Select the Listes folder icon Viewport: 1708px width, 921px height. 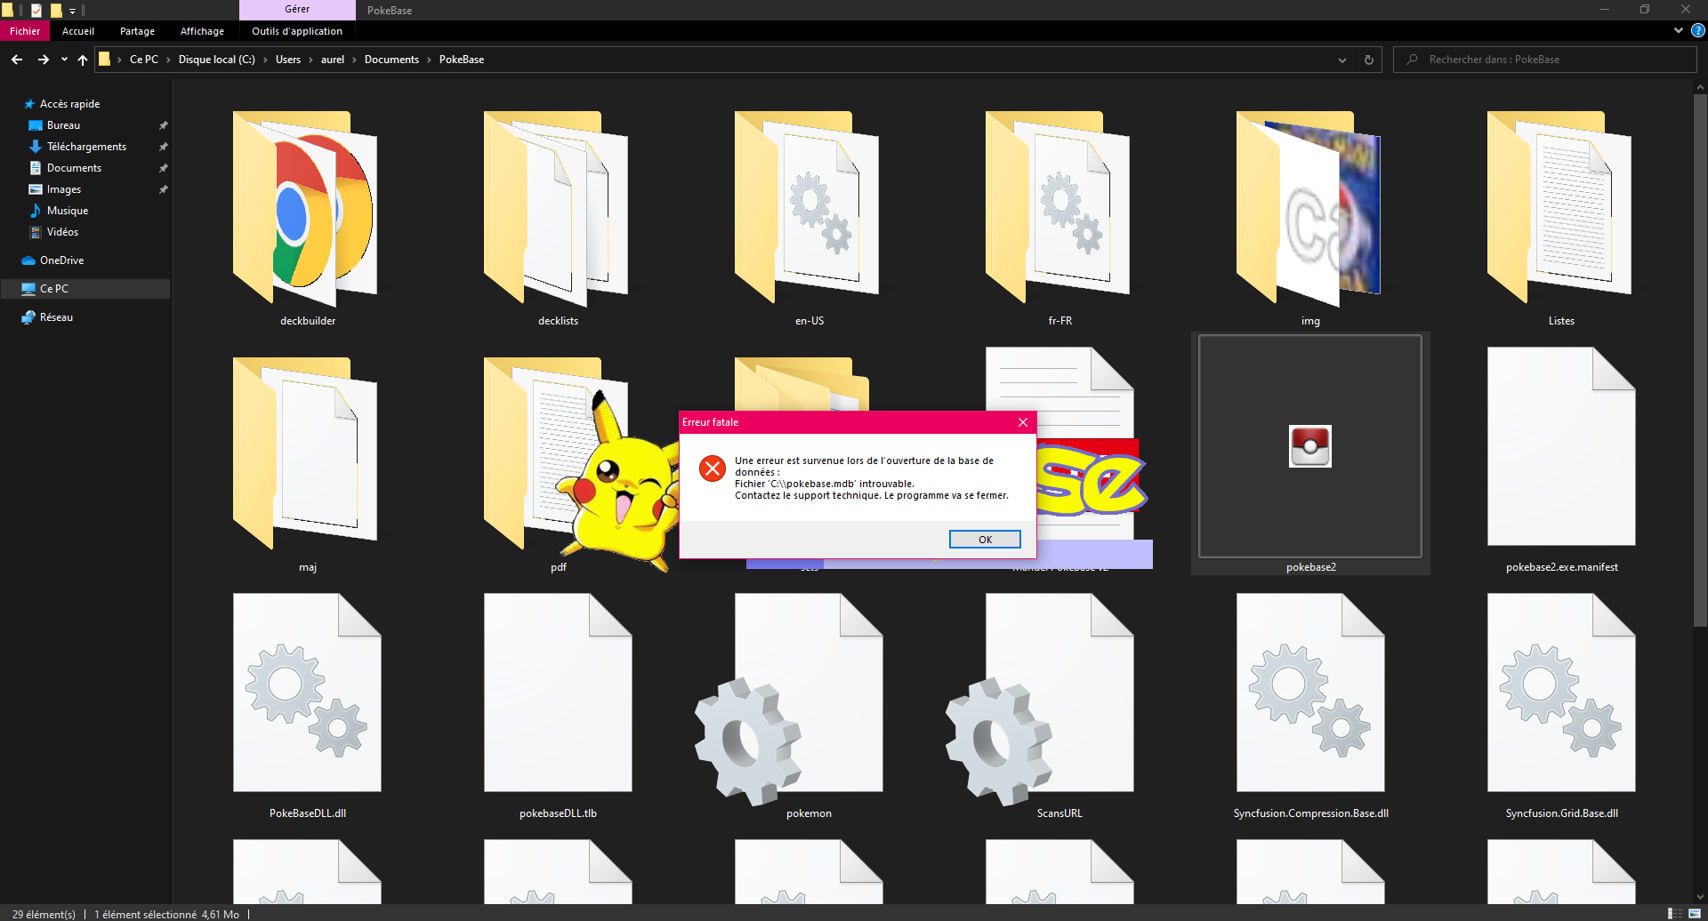click(1560, 209)
